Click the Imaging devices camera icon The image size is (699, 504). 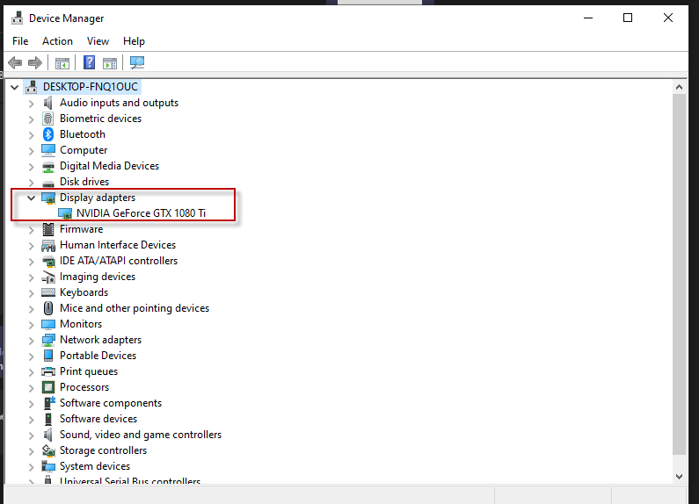click(x=48, y=277)
